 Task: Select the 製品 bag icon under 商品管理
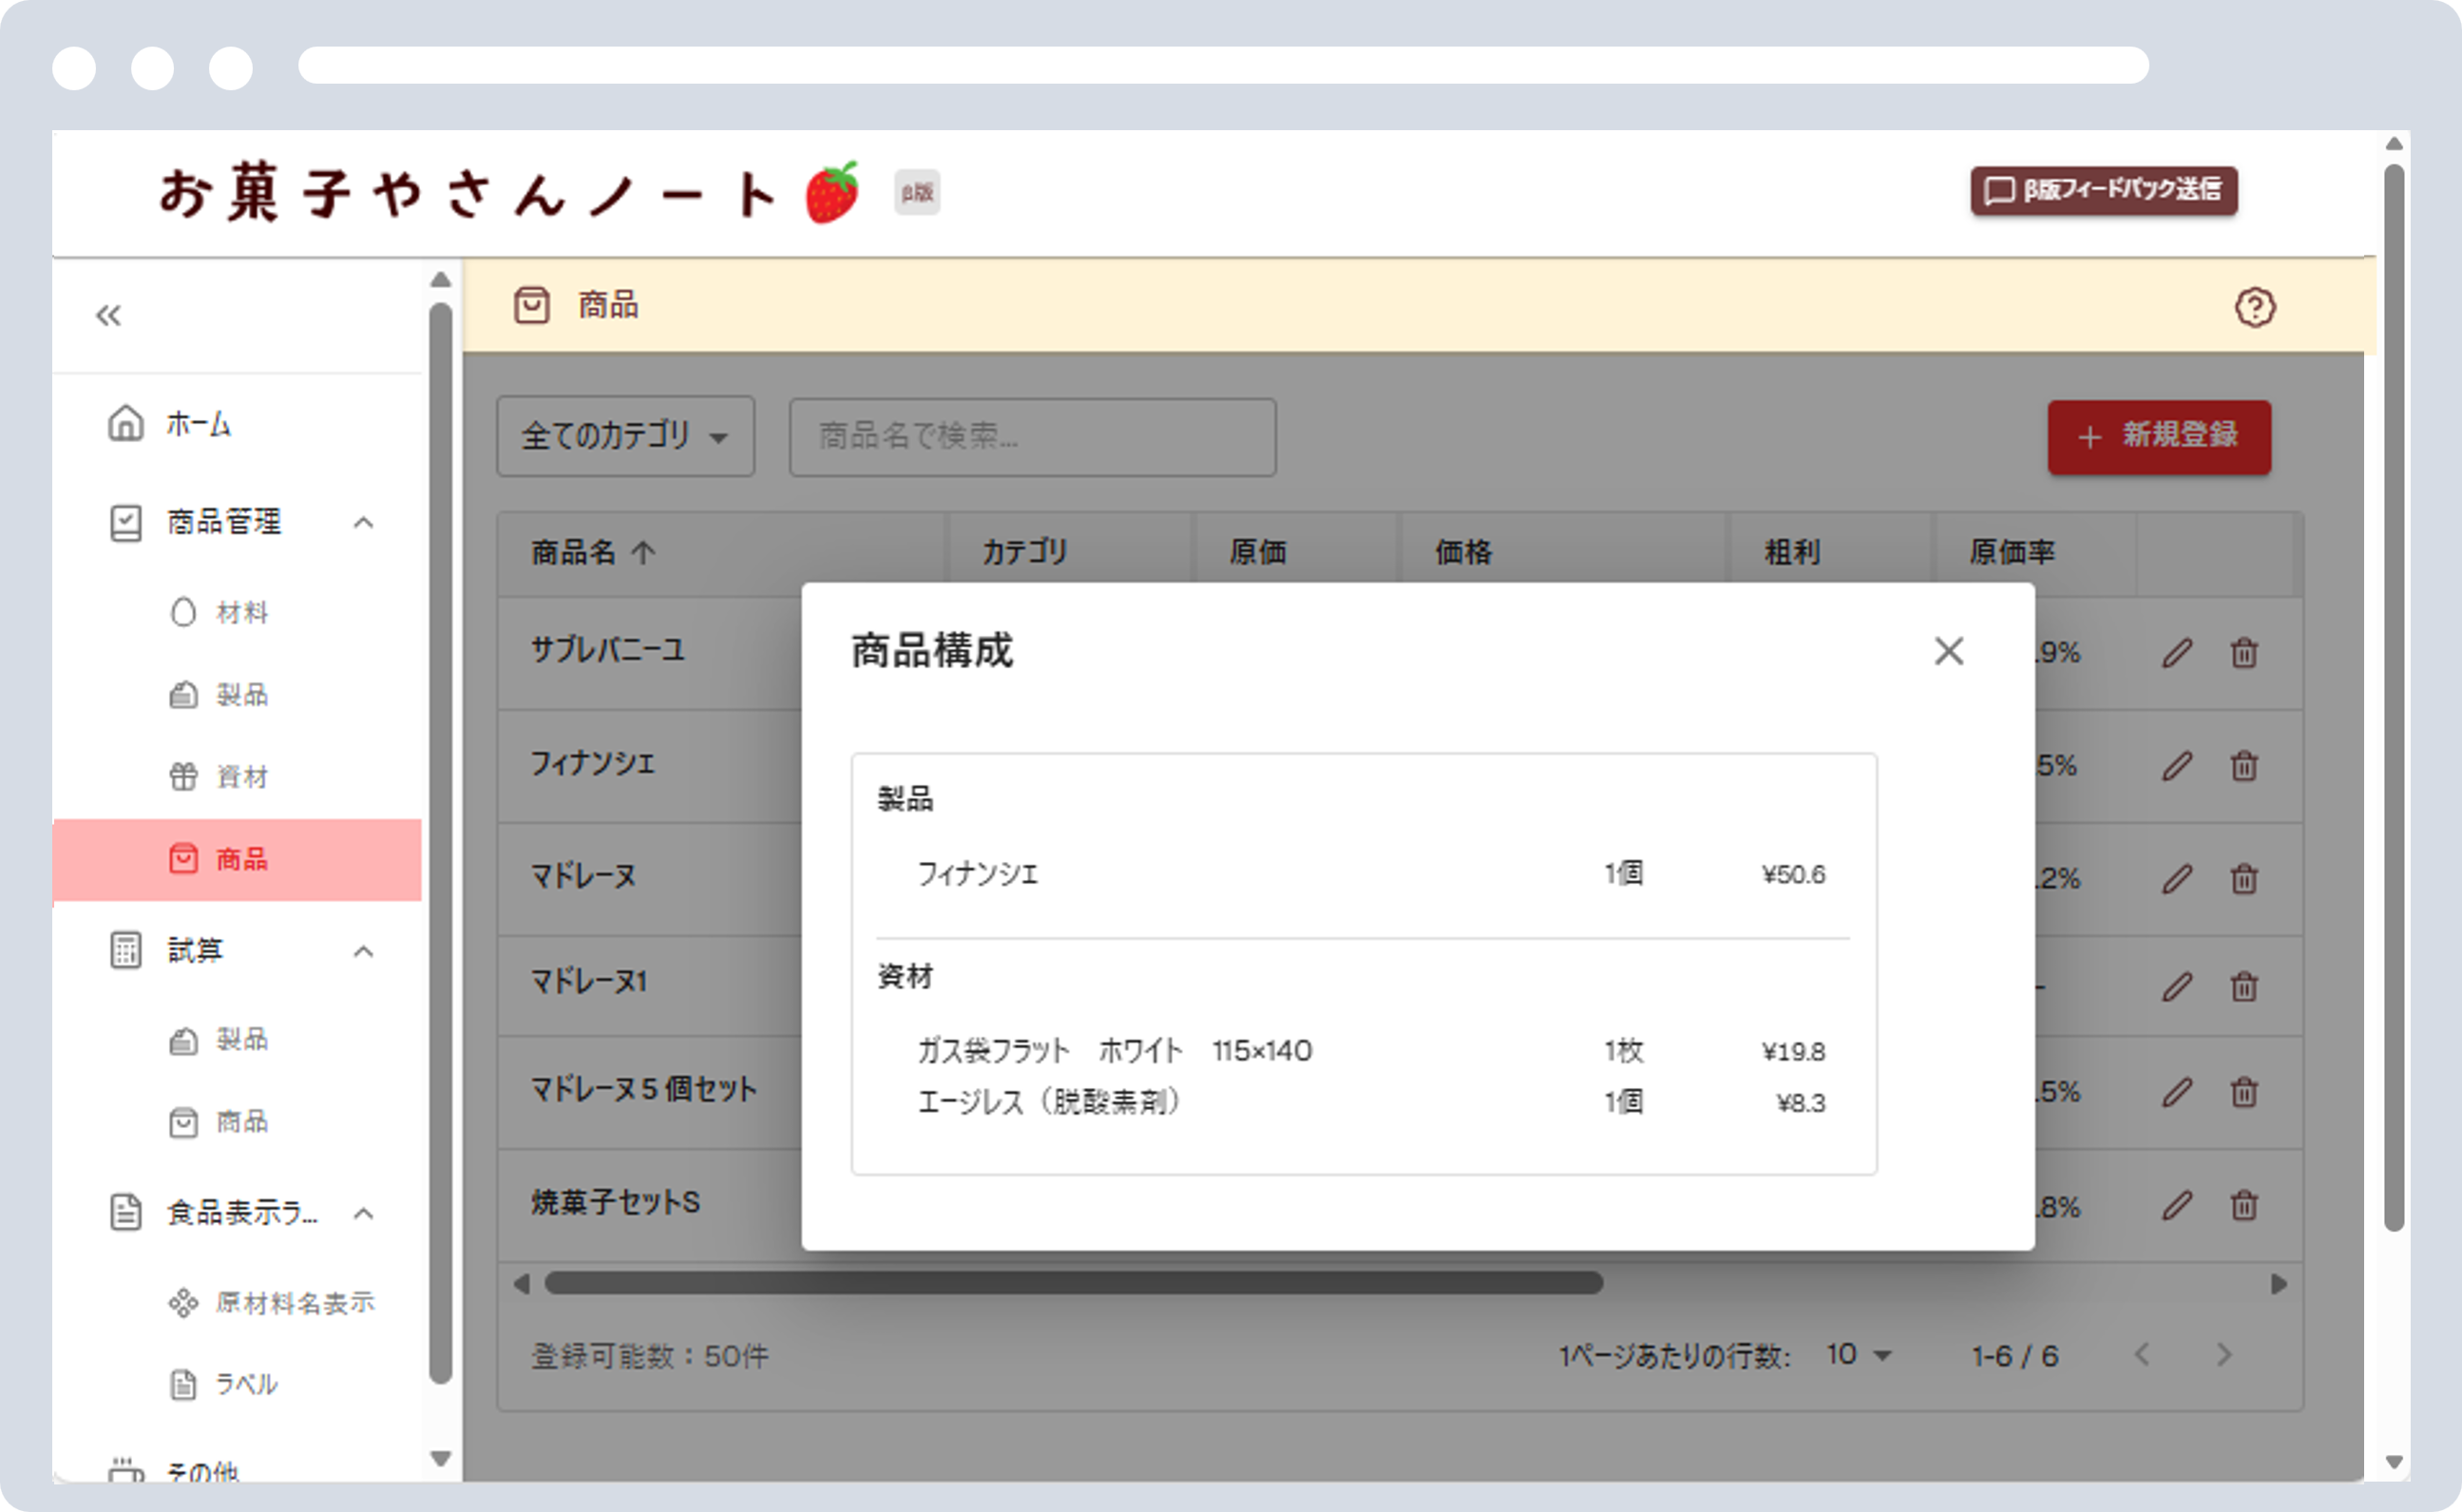[x=185, y=694]
